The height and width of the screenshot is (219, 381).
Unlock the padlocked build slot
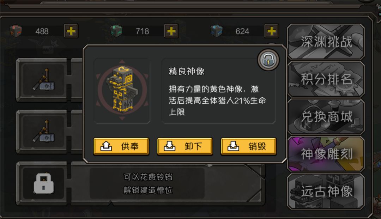pos(44,184)
